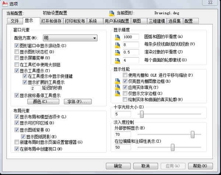
Task: Click the drawing icon beside 圆弧和圆的平滑度
Action: tap(118, 37)
